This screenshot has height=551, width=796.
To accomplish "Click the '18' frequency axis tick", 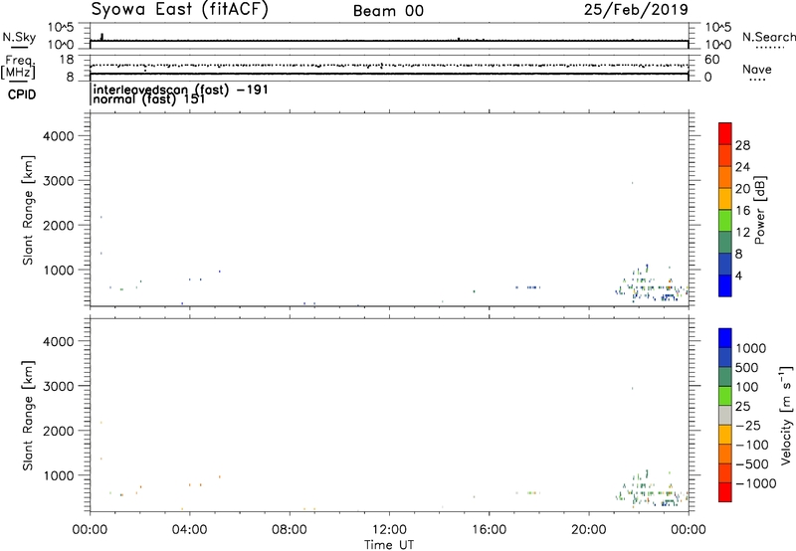I will pos(66,60).
